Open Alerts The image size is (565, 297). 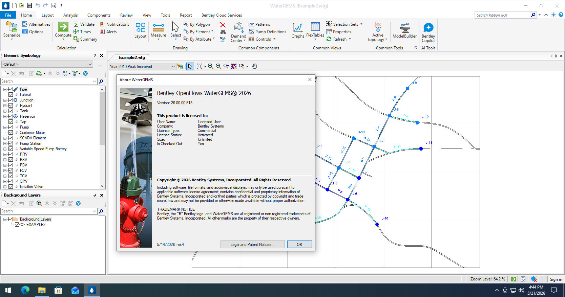point(108,32)
